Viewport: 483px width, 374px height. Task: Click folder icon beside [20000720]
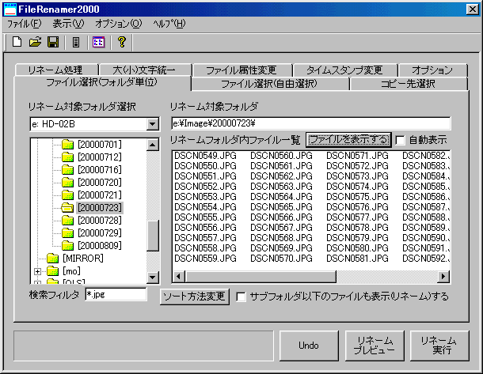67,182
